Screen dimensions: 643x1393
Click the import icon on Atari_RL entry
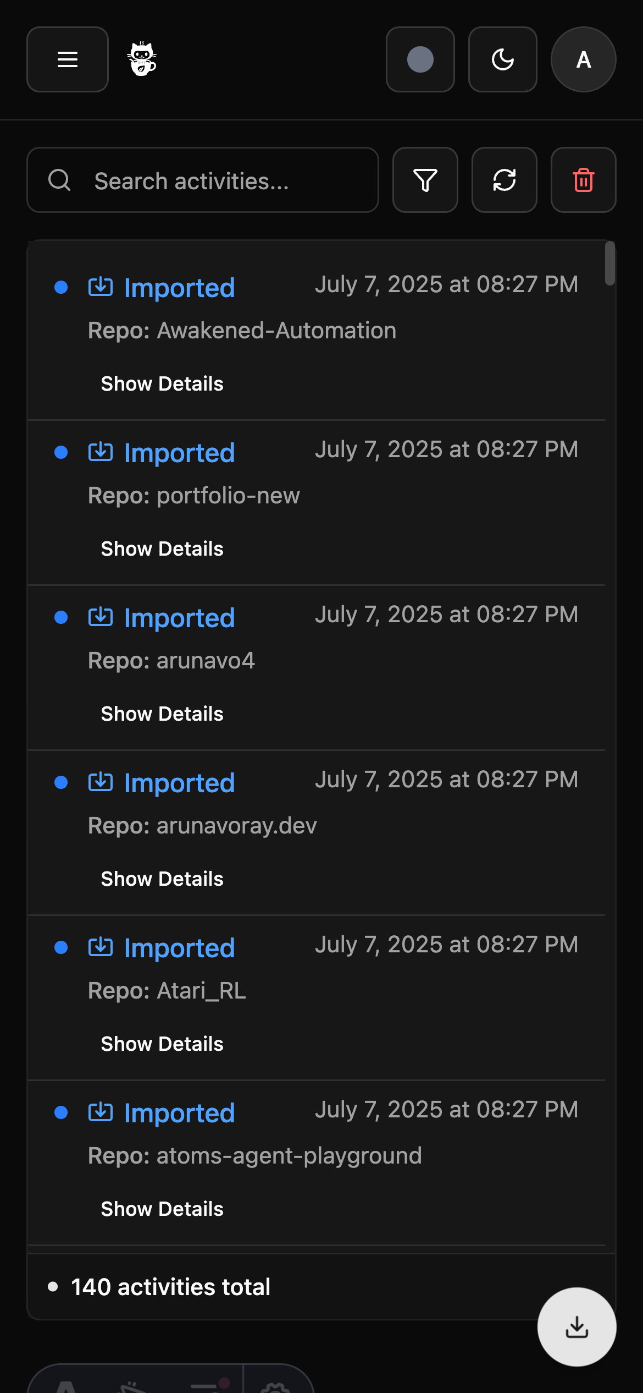pyautogui.click(x=101, y=947)
